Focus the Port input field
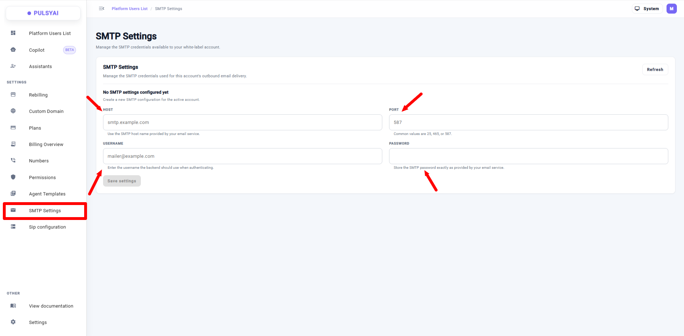 [x=529, y=122]
